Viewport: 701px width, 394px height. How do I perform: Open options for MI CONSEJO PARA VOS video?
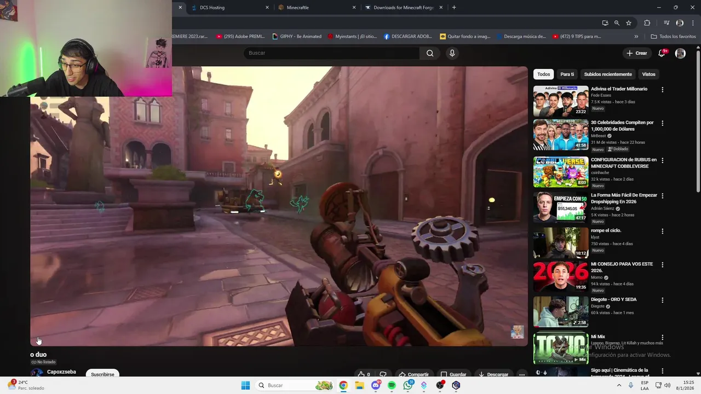pyautogui.click(x=662, y=265)
